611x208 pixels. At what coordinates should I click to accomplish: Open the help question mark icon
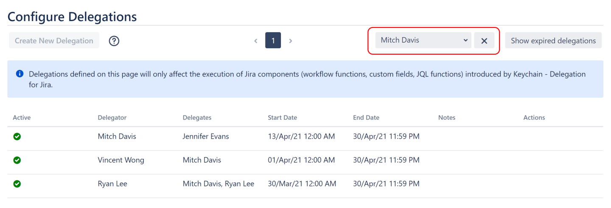[x=114, y=41]
